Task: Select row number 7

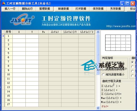Action: click(8, 62)
